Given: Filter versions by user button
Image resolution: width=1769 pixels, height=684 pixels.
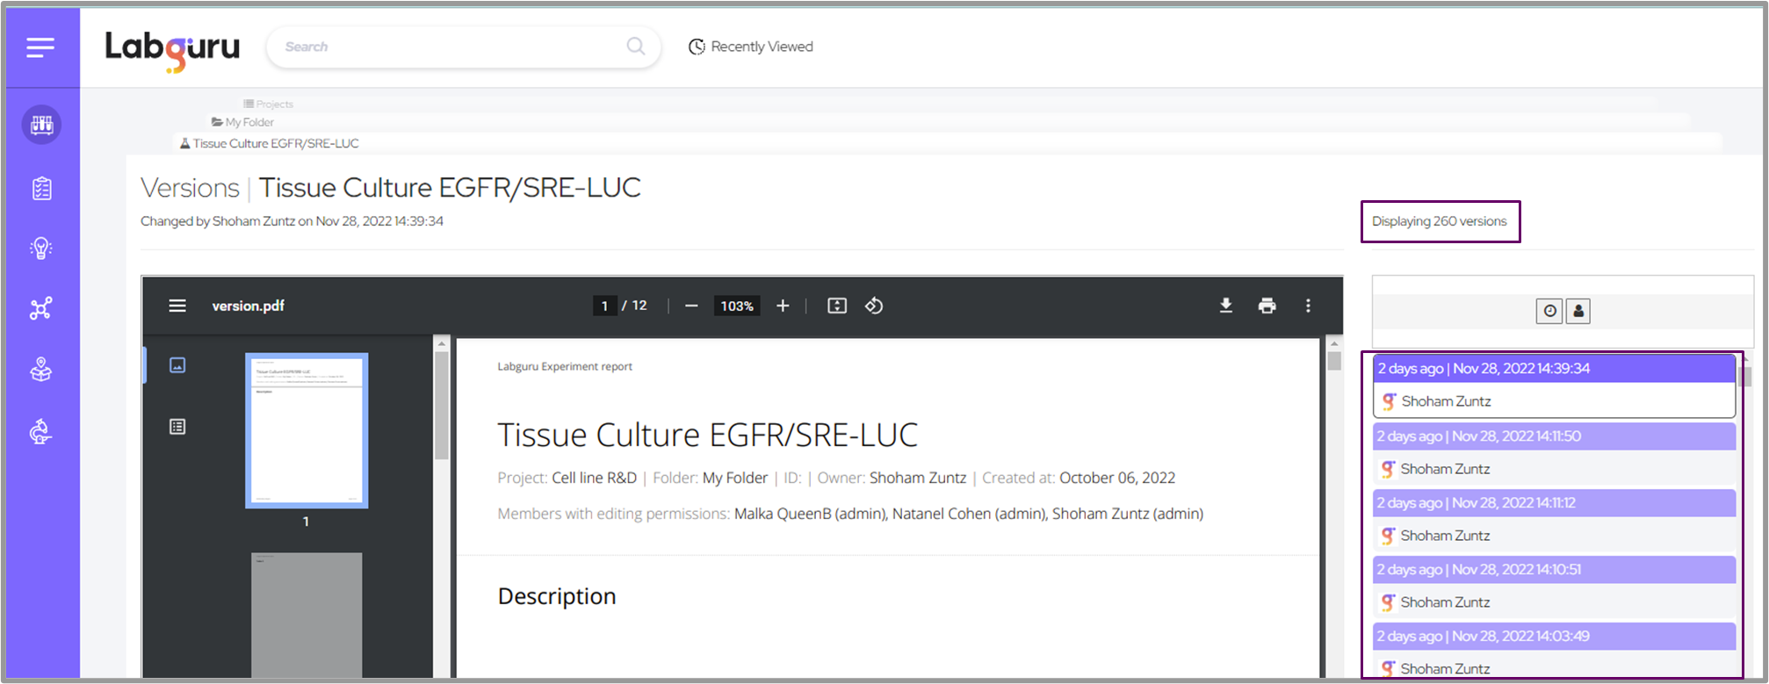Looking at the screenshot, I should point(1578,311).
